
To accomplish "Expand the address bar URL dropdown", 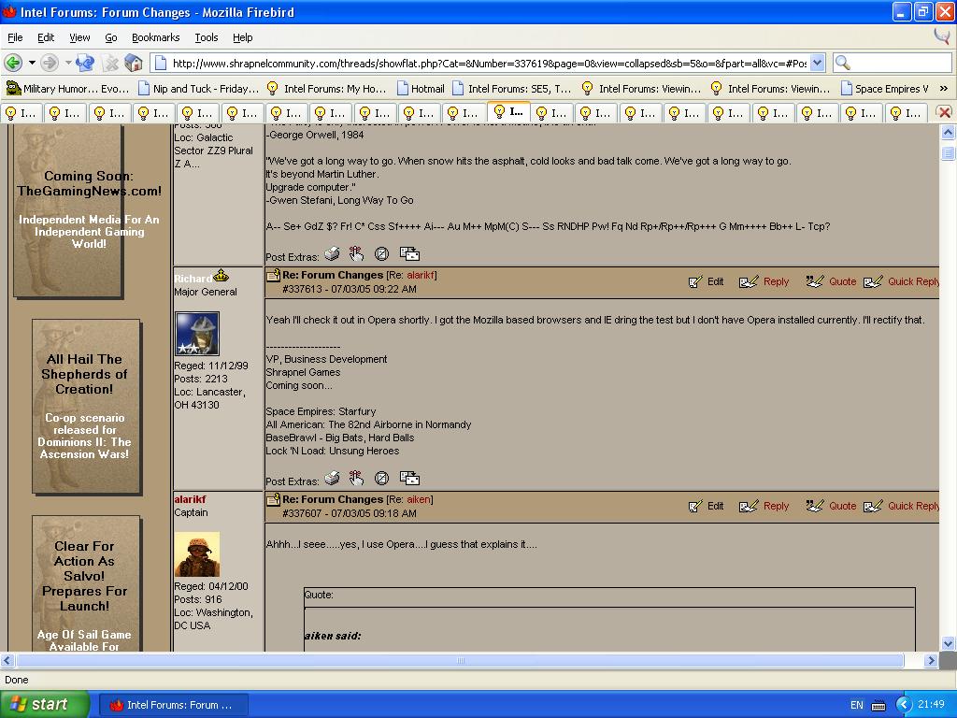I will [x=817, y=63].
